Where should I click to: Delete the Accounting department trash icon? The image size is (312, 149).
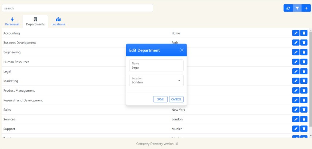[304, 33]
